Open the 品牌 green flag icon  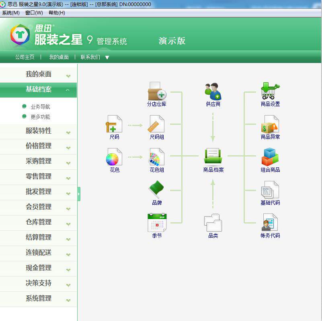click(156, 189)
